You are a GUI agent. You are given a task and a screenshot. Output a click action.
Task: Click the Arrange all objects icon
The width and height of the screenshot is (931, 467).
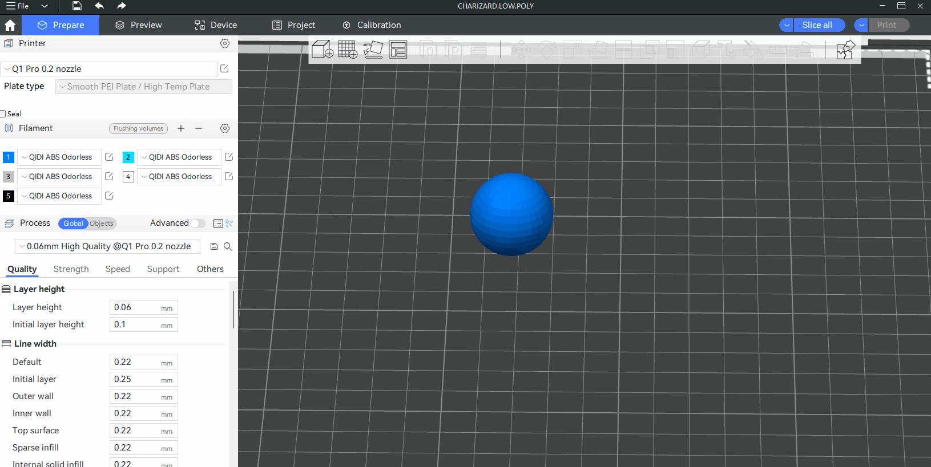point(398,50)
